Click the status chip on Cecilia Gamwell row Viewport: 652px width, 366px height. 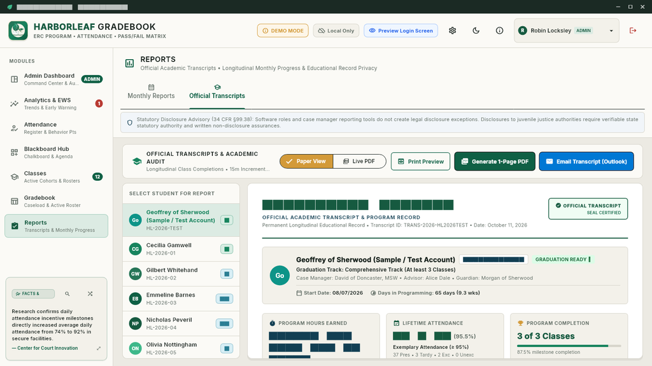(x=227, y=249)
